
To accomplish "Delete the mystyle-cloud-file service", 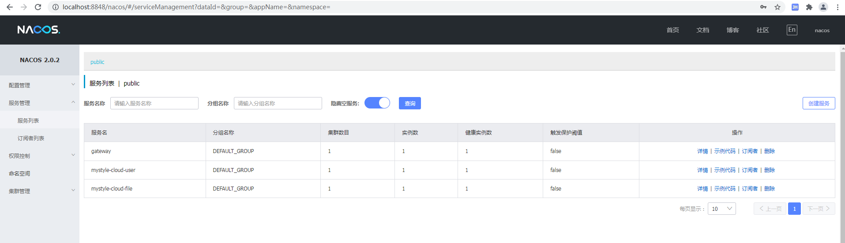I will click(x=769, y=189).
